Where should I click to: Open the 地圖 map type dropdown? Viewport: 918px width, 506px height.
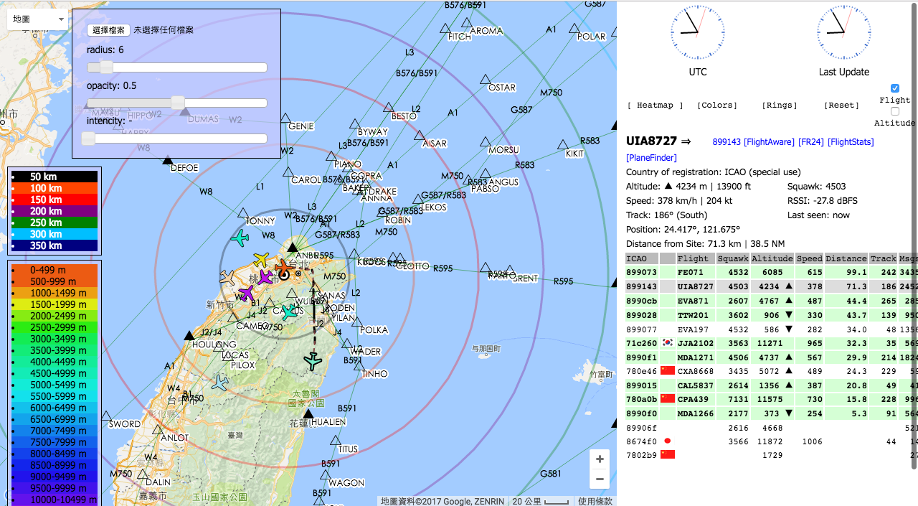(38, 19)
